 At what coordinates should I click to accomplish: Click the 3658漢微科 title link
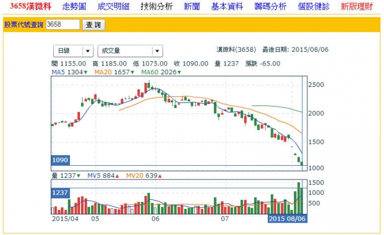pos(30,6)
